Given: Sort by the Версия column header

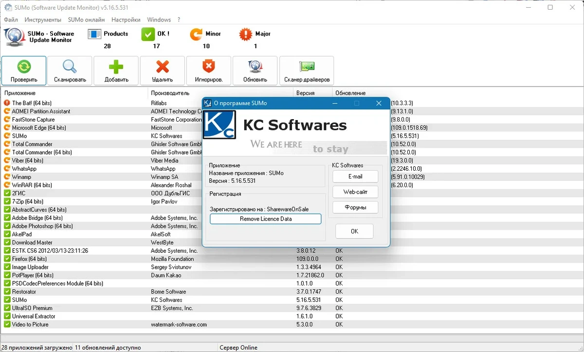Looking at the screenshot, I should click(x=313, y=93).
